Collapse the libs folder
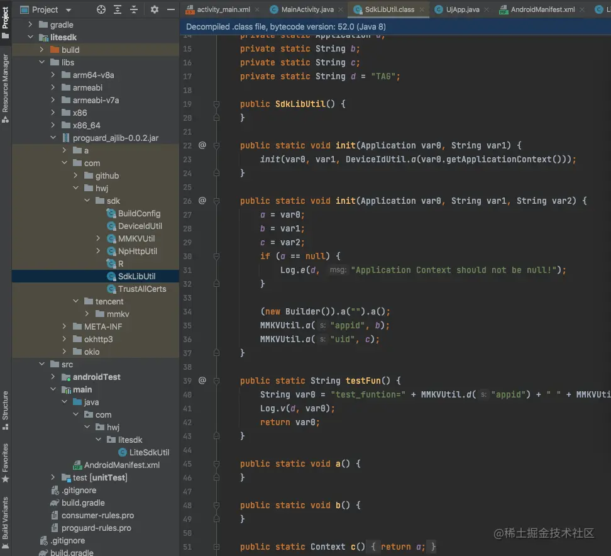Screen dimensions: 611x556 click(41, 62)
